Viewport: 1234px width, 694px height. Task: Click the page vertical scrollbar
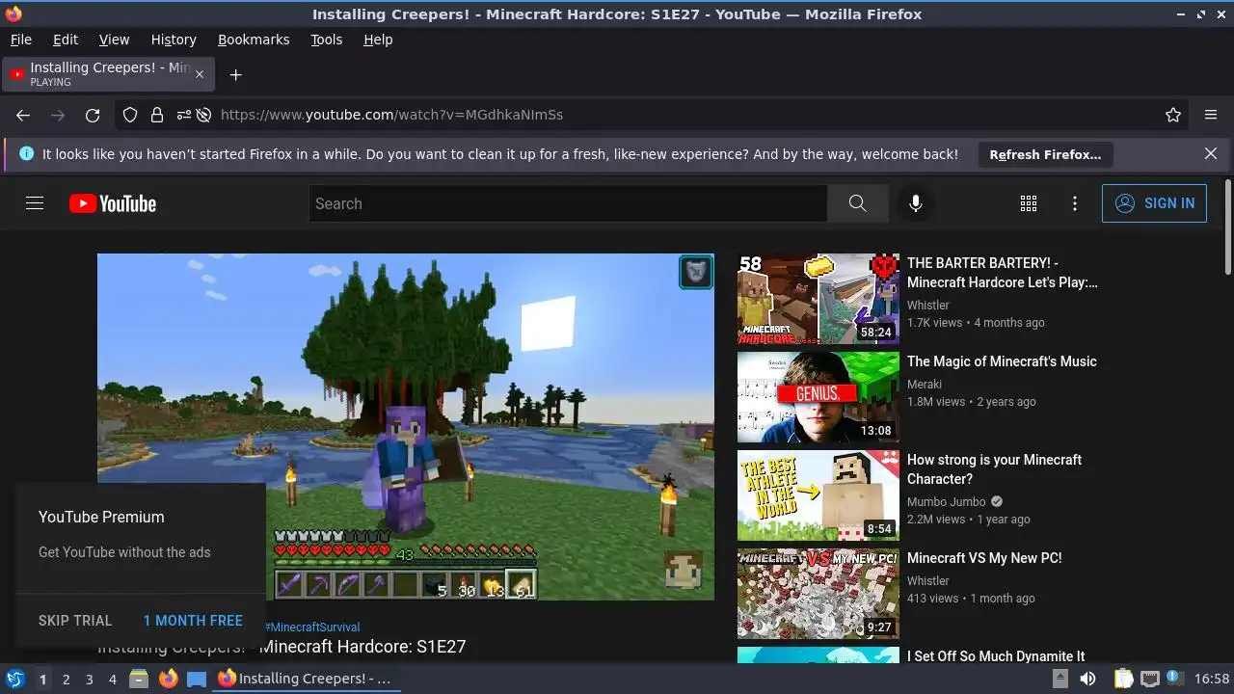coord(1227,227)
